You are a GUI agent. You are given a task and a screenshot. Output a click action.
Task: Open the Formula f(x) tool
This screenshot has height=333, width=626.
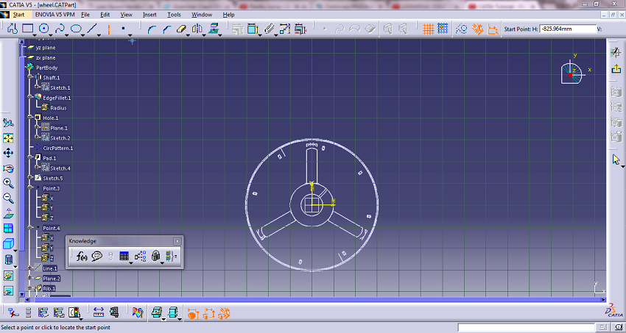[82, 256]
